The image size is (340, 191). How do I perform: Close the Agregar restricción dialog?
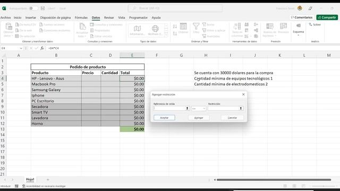243,94
